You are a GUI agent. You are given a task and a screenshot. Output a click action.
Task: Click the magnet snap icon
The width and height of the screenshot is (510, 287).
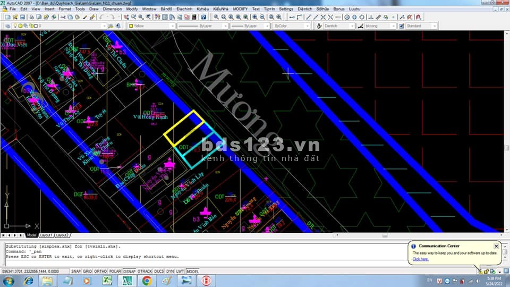(419, 17)
